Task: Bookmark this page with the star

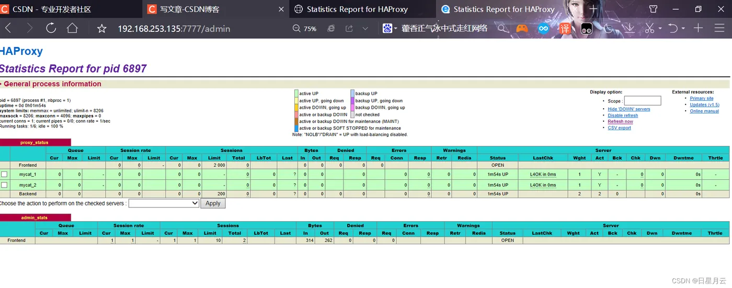Action: point(102,29)
